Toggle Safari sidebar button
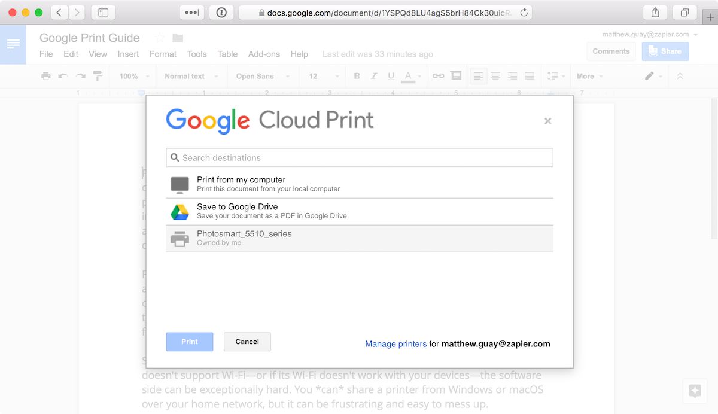The image size is (718, 414). 103,13
